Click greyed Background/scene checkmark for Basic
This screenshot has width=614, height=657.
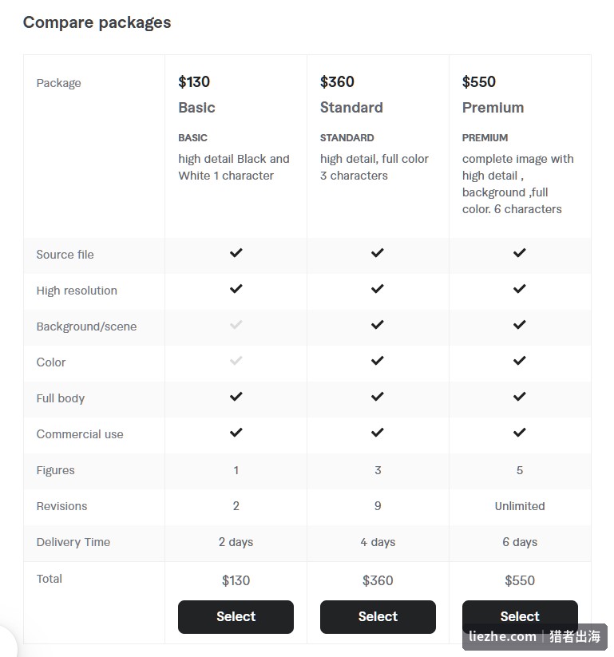[236, 325]
